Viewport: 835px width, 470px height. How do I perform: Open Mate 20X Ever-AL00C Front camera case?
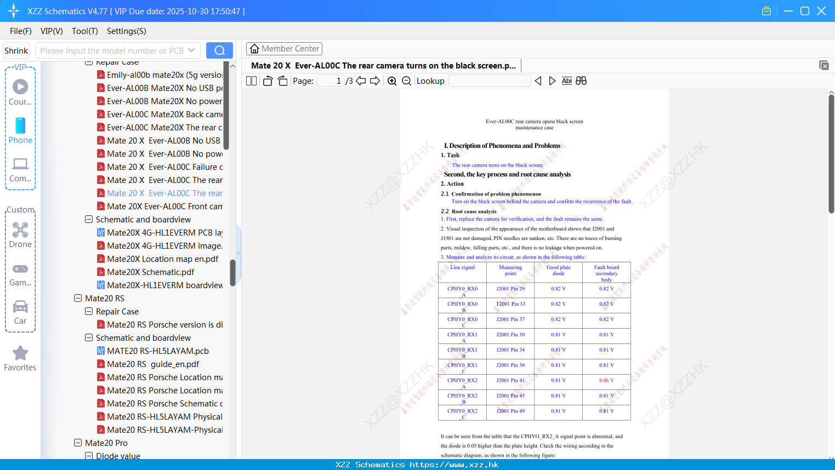point(160,206)
